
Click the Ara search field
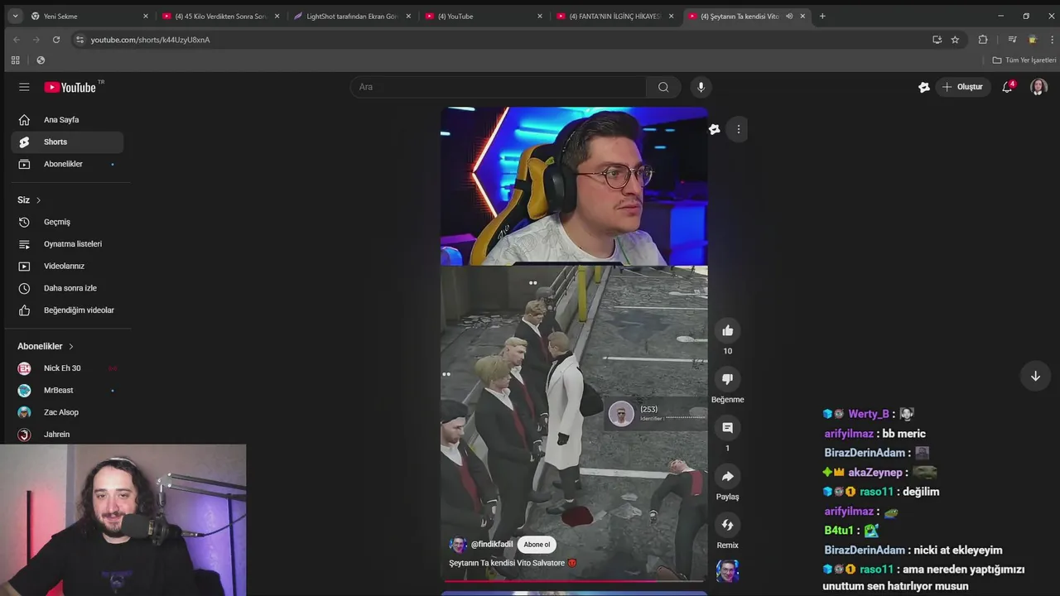pos(499,87)
